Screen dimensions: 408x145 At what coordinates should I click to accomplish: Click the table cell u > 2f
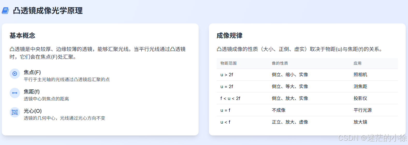tap(227, 75)
